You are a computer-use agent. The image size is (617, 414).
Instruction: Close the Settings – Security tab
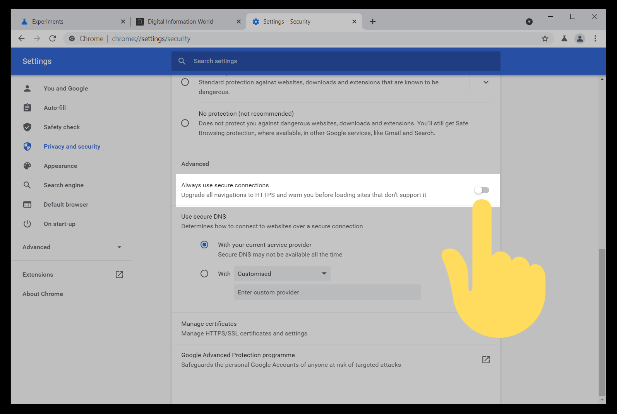pyautogui.click(x=354, y=22)
